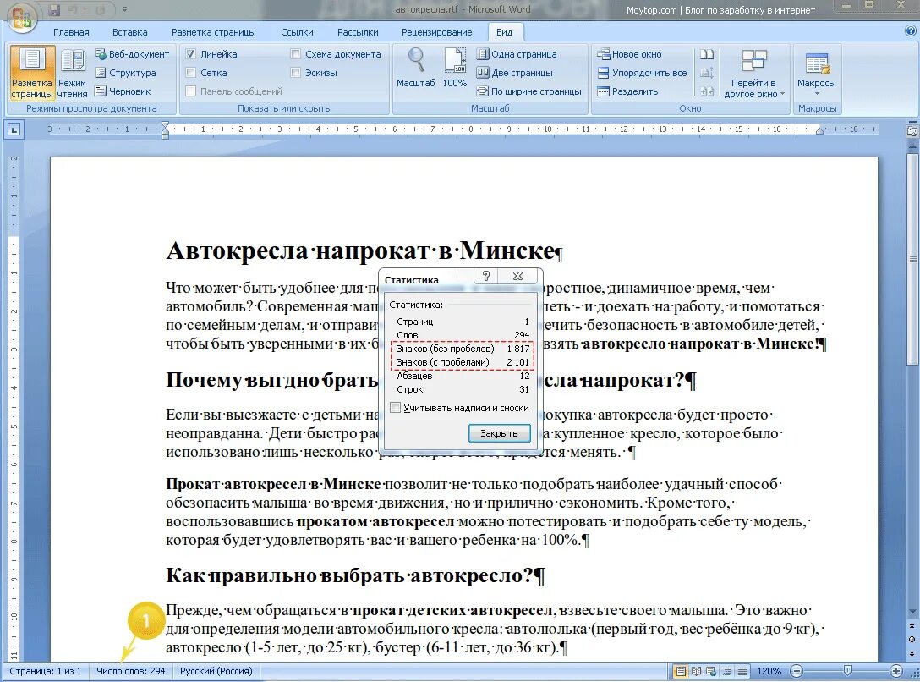Open the Макросы dropdown

tap(817, 74)
